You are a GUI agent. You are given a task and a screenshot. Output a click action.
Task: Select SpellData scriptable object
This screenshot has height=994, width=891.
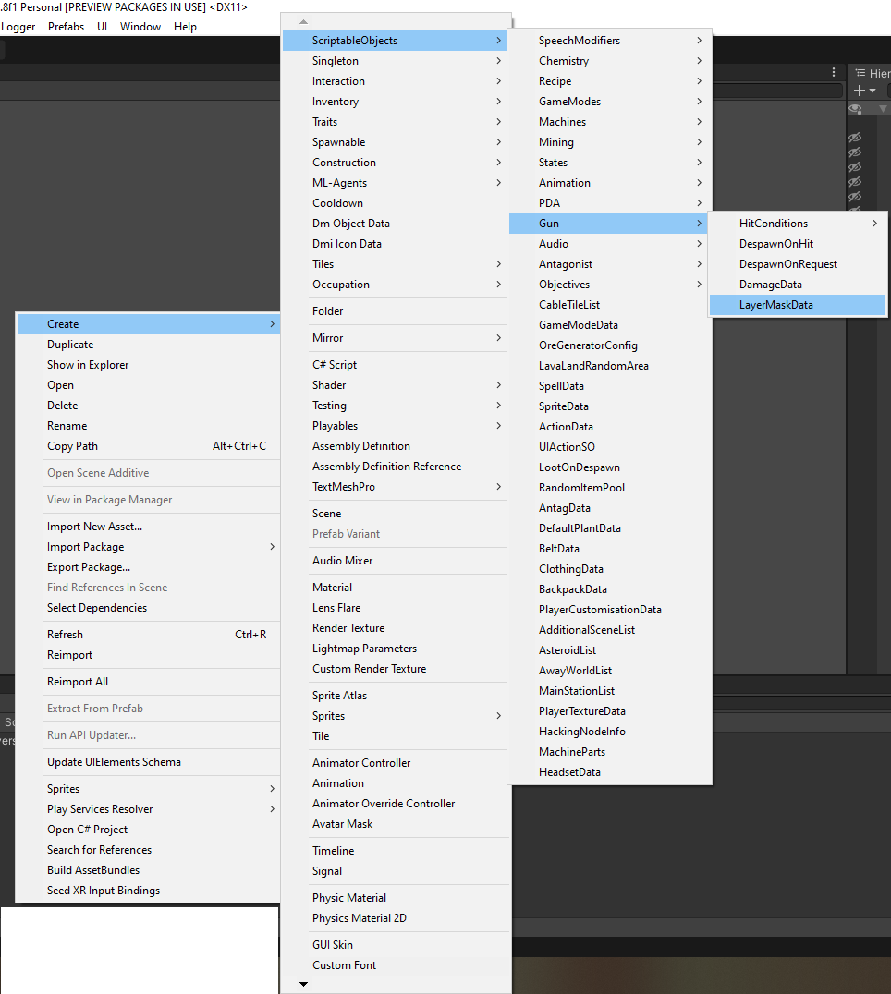pos(609,386)
